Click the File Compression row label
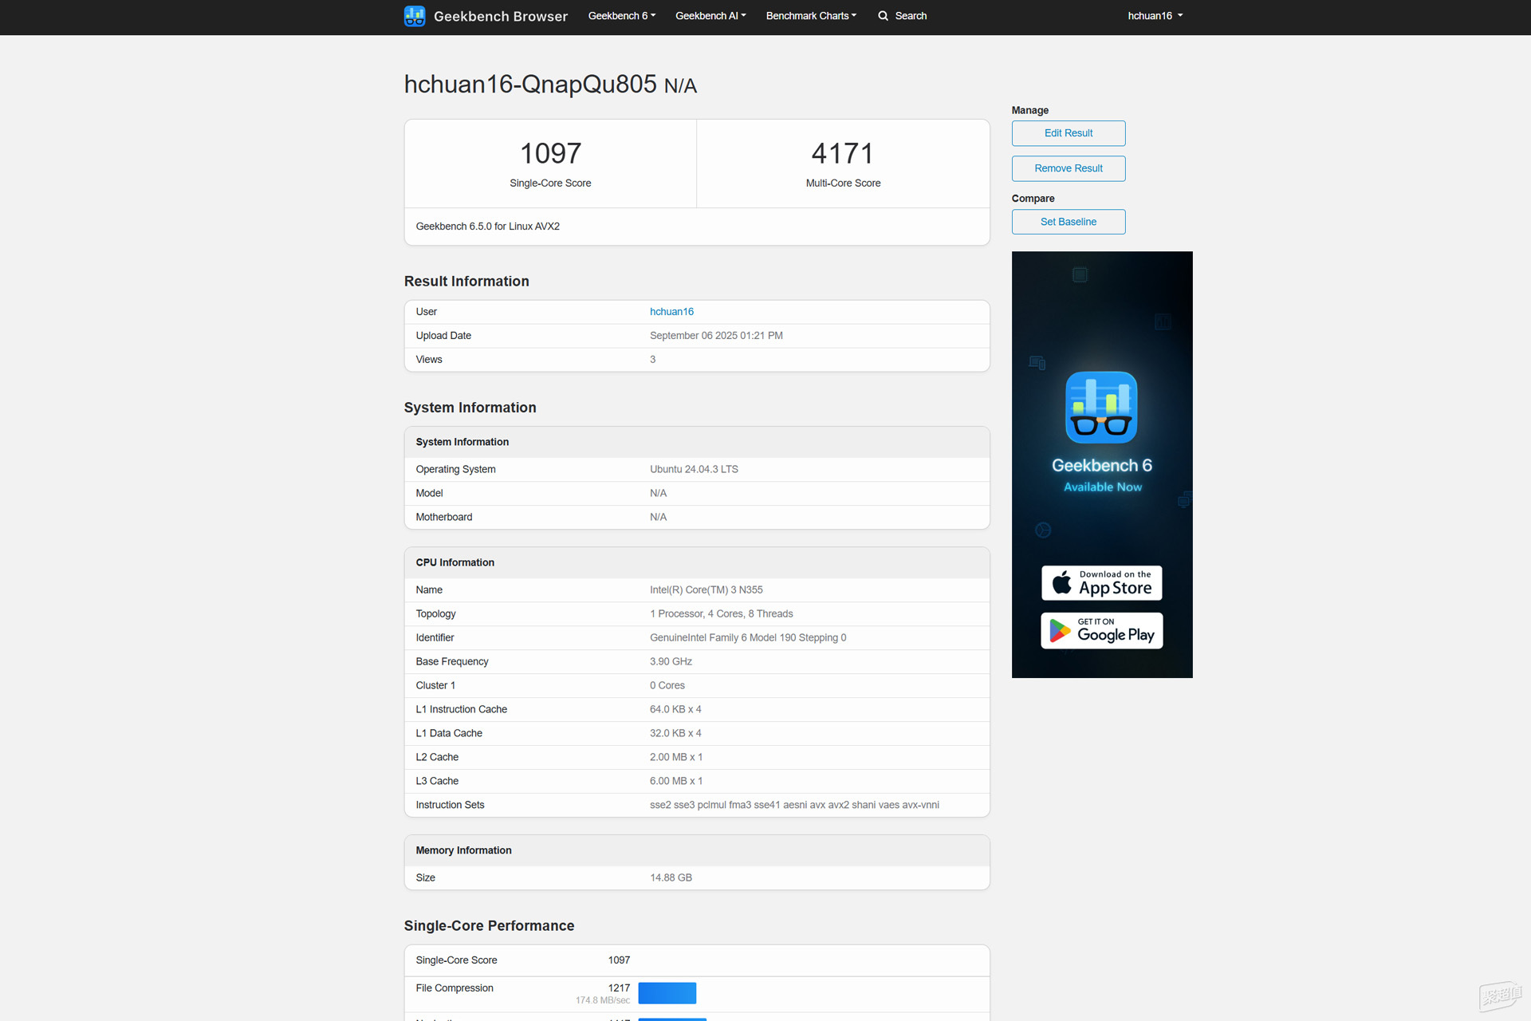 (455, 988)
